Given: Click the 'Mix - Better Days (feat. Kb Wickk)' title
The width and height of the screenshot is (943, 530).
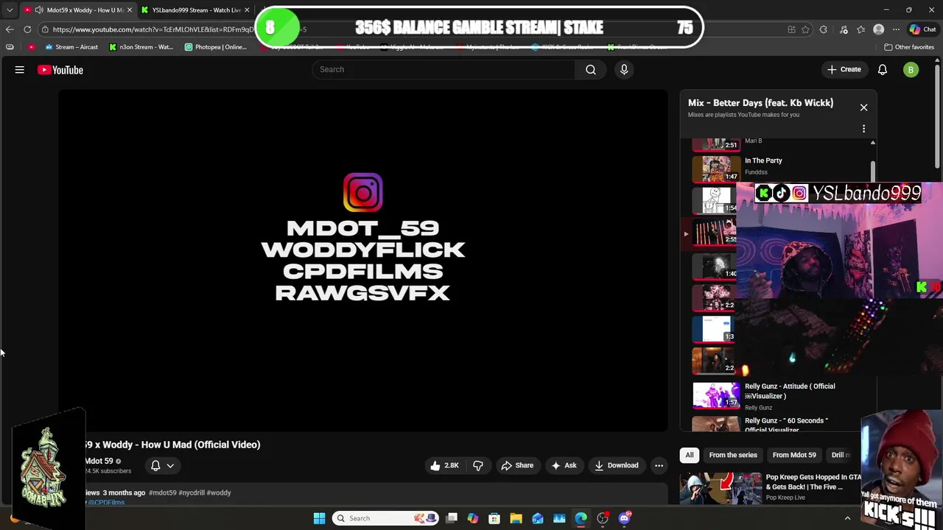Looking at the screenshot, I should [760, 103].
